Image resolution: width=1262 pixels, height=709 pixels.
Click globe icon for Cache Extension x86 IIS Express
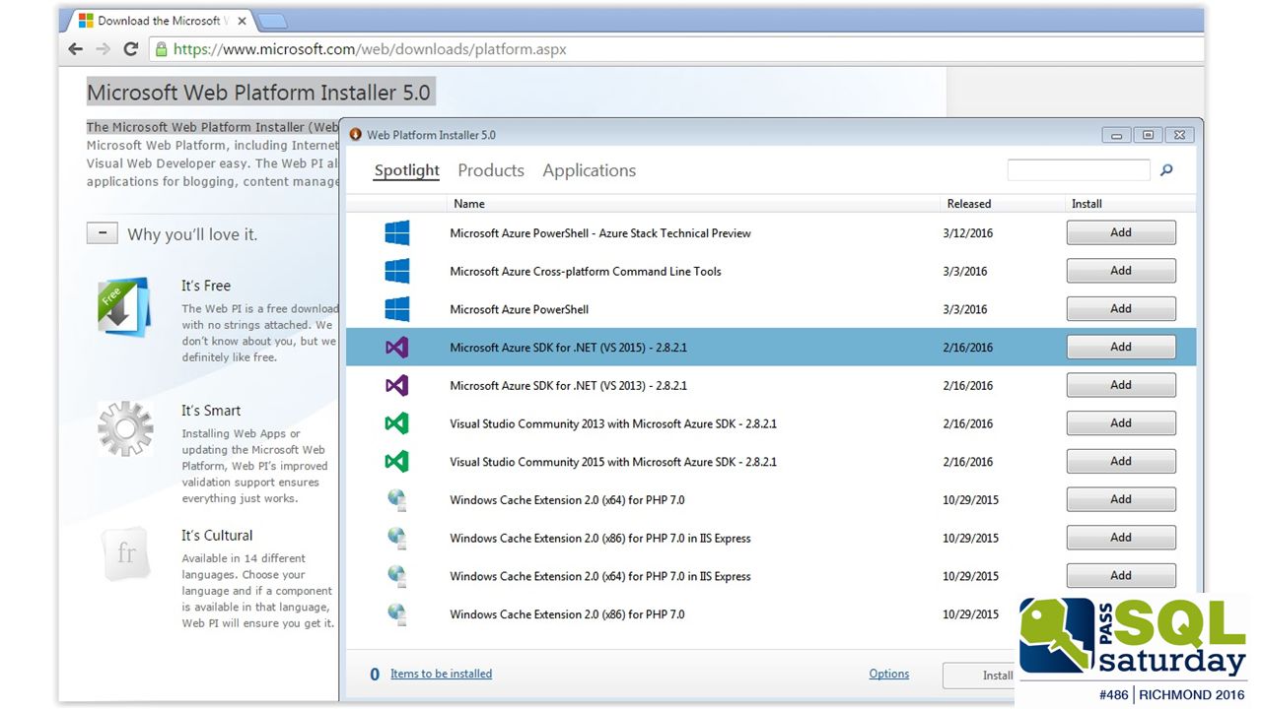tap(397, 538)
